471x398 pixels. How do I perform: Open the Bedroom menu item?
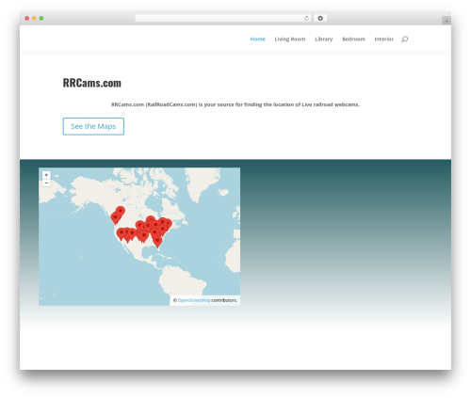(x=353, y=39)
